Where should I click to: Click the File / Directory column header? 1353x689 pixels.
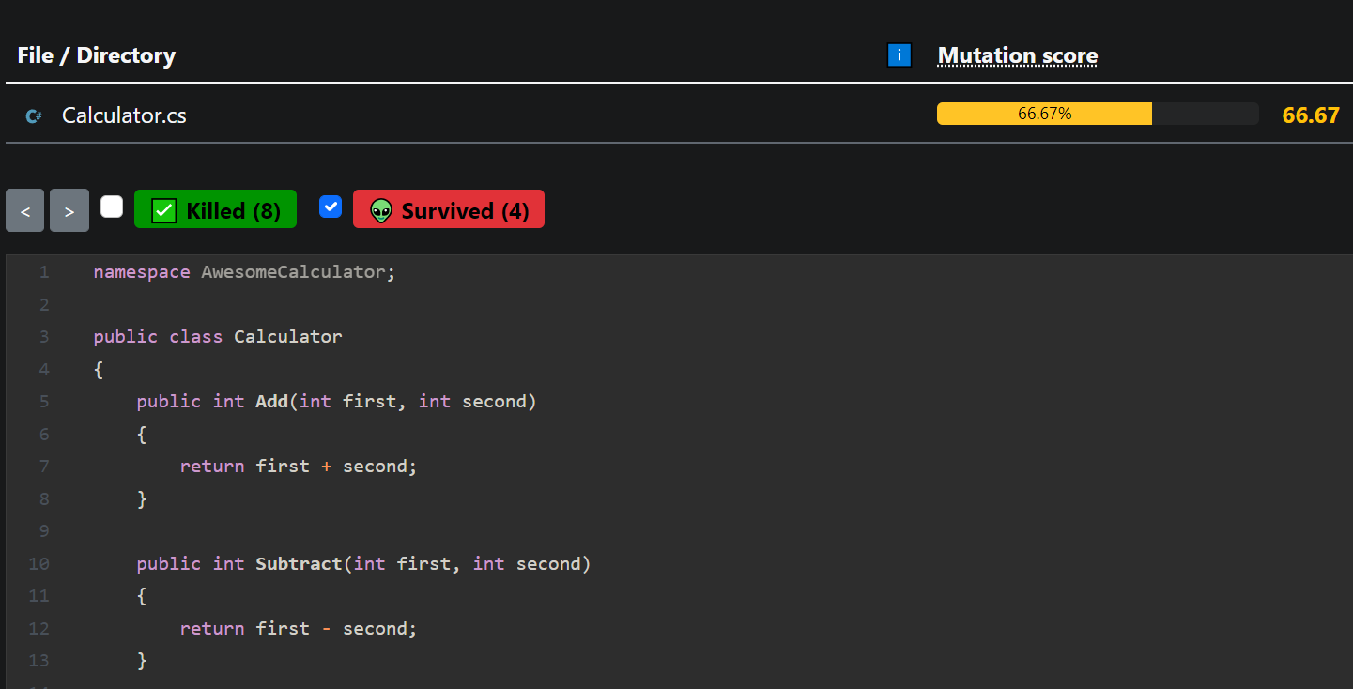(x=96, y=55)
